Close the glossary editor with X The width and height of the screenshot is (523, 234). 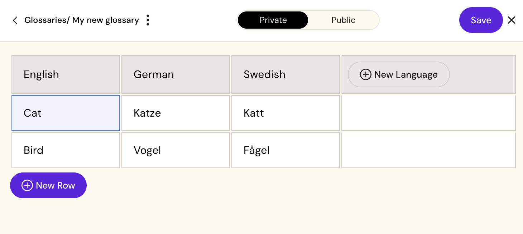point(512,20)
